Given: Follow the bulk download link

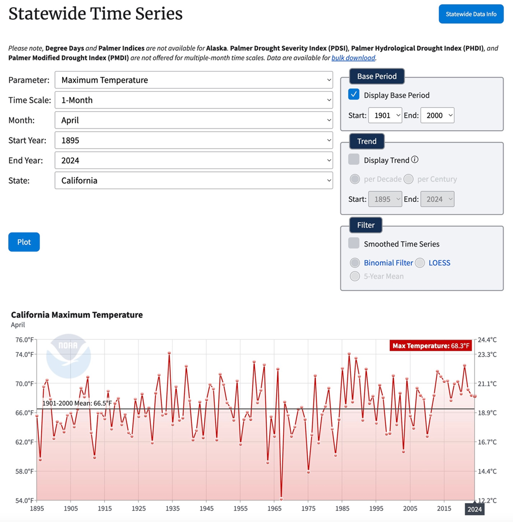Looking at the screenshot, I should (x=353, y=58).
